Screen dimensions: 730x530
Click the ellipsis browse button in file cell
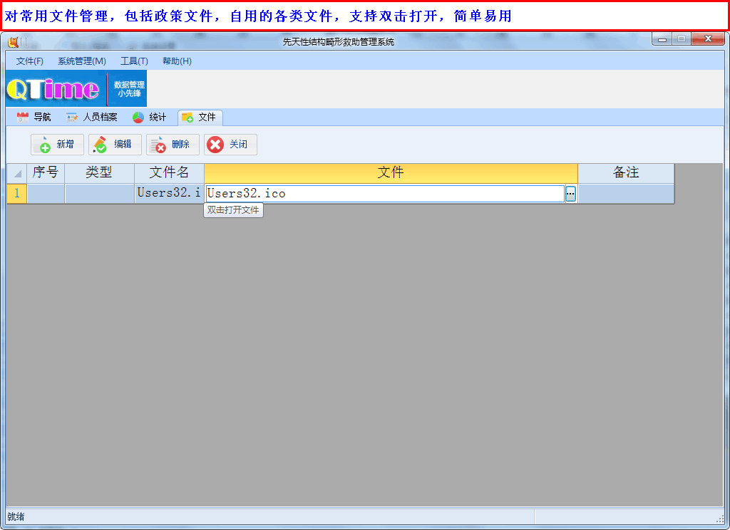point(570,194)
